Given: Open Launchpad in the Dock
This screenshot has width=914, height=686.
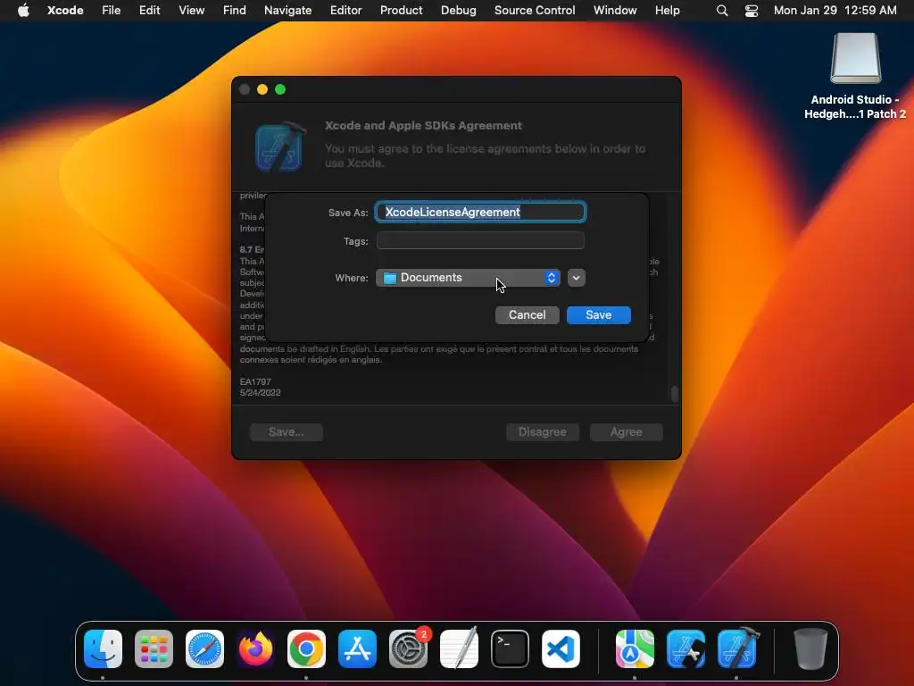Looking at the screenshot, I should tap(154, 648).
